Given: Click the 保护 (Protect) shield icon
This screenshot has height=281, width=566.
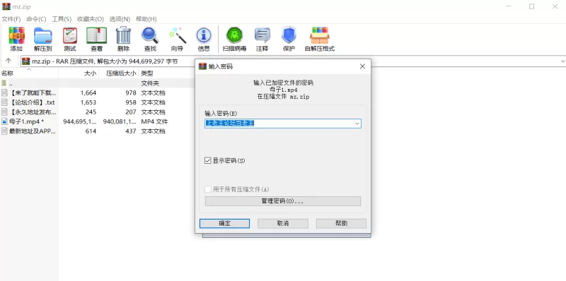Looking at the screenshot, I should click(289, 36).
